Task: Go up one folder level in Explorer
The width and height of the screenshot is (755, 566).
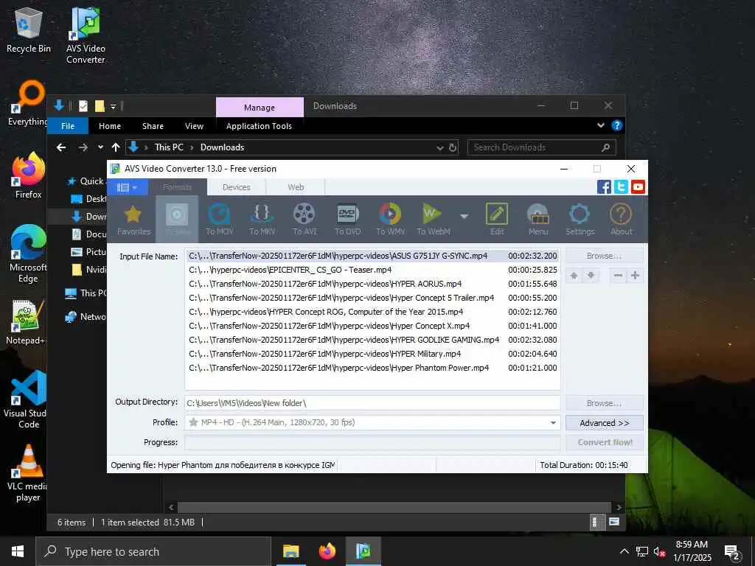Action: (x=116, y=147)
